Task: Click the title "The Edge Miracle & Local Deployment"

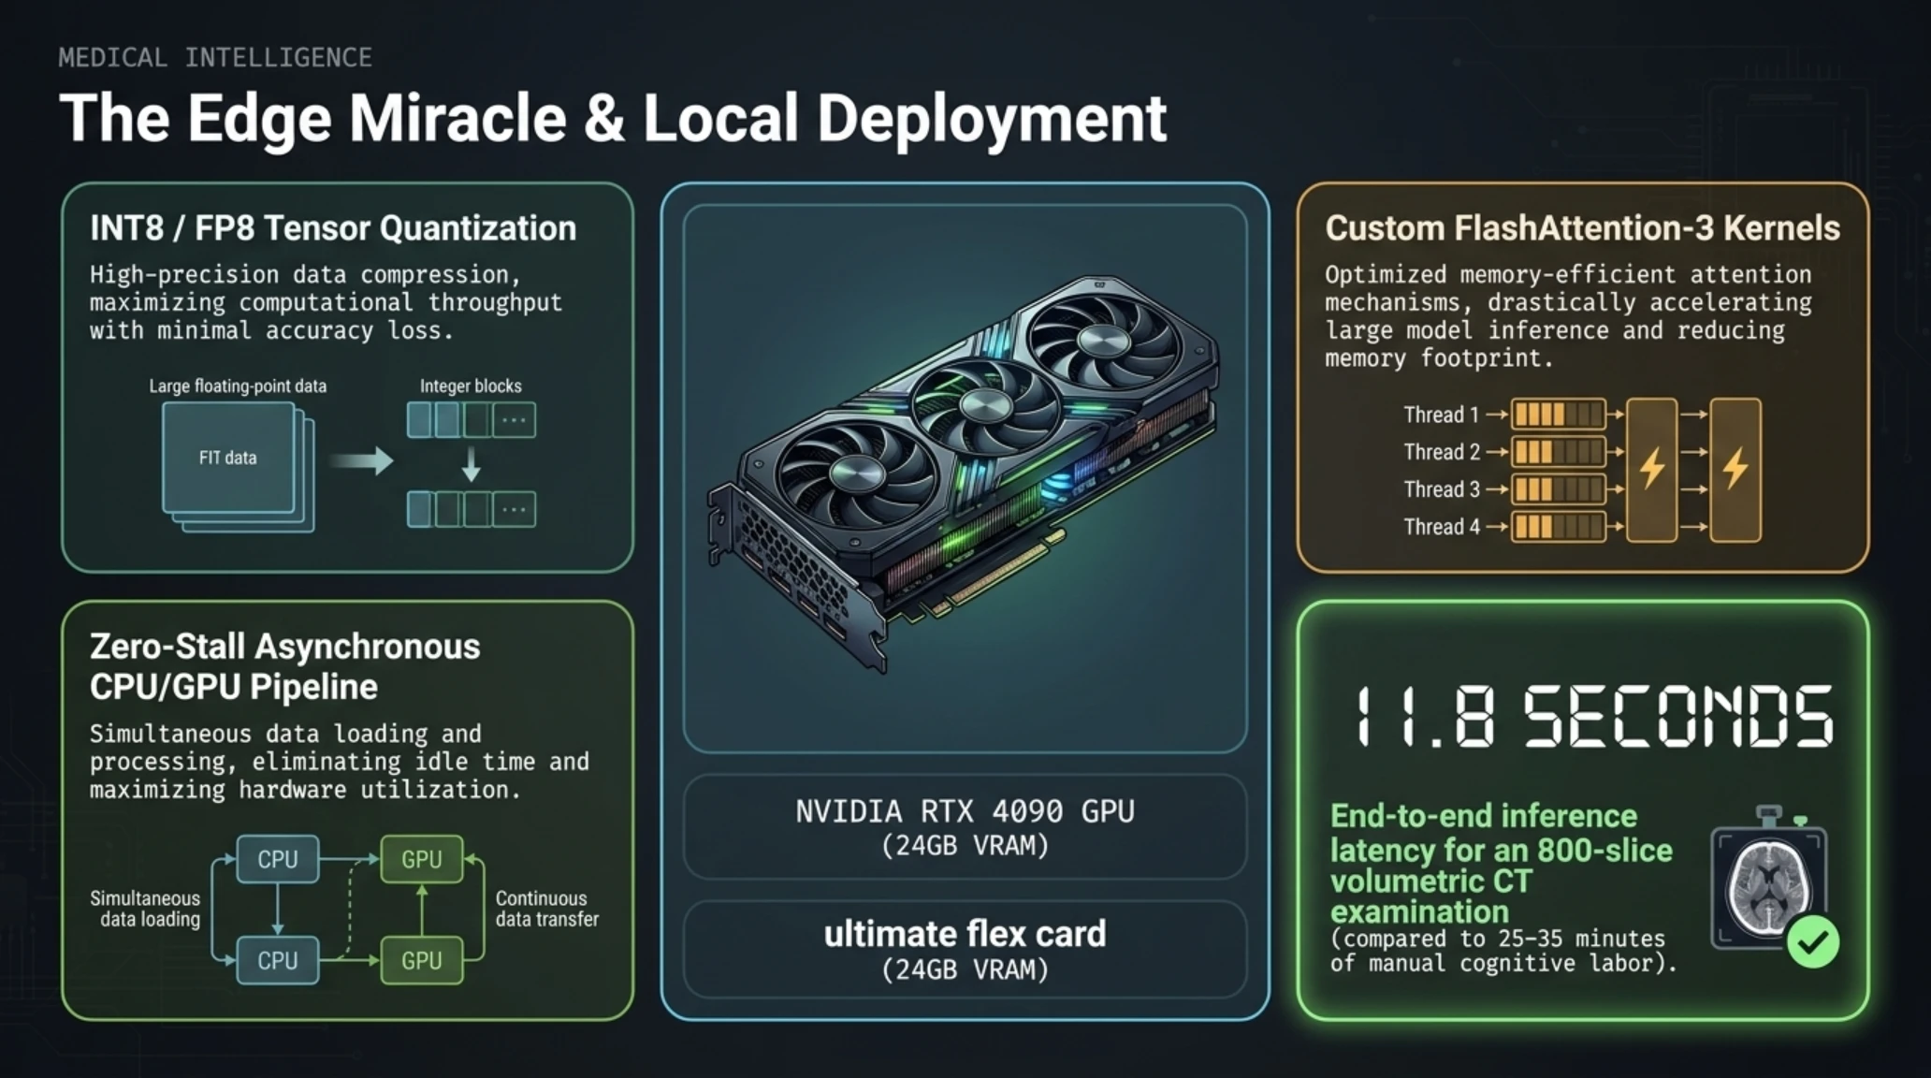Action: click(613, 119)
